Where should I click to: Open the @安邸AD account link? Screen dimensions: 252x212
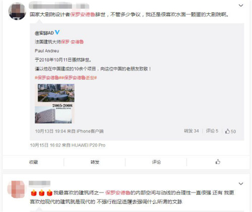point(44,33)
